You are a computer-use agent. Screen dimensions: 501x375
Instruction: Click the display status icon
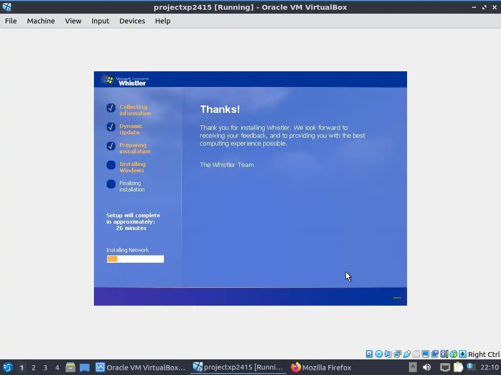(x=425, y=354)
